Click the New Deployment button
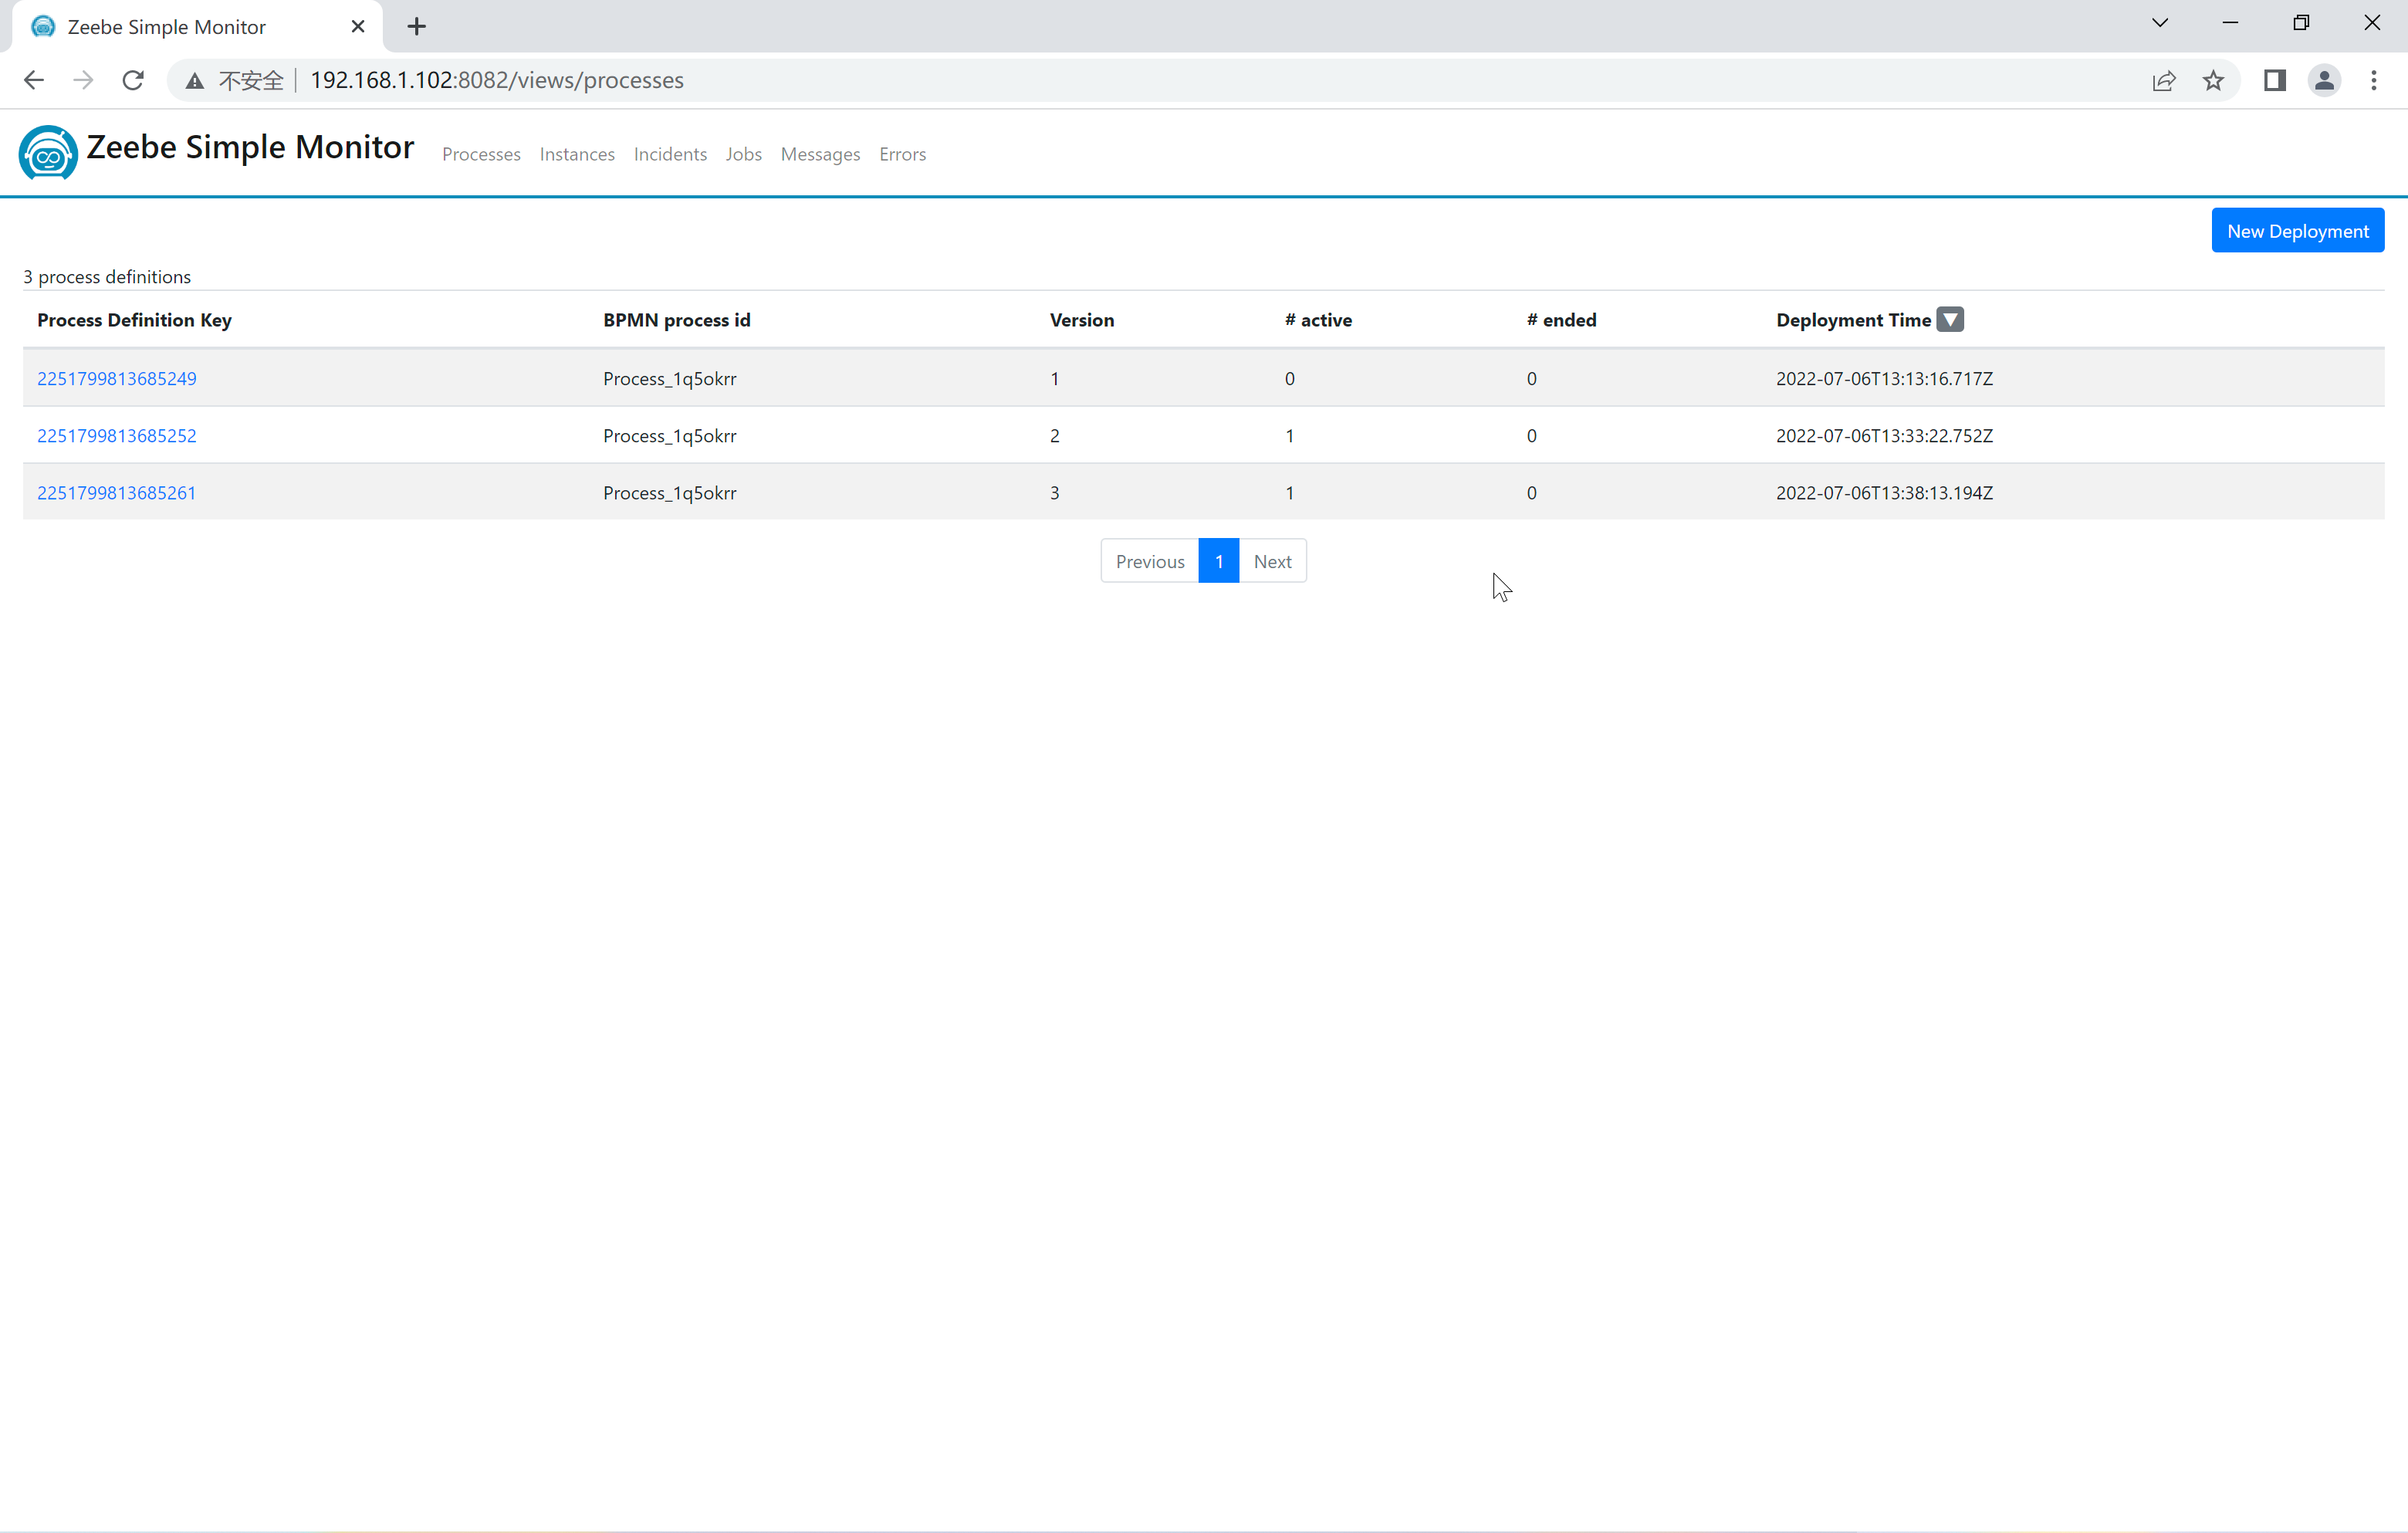2408x1533 pixels. 2297,231
